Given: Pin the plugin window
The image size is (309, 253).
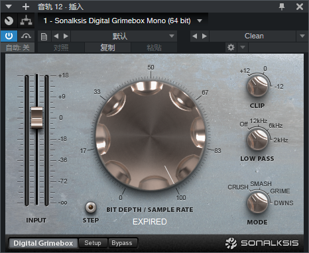Looking at the screenshot, I should pos(282,7).
